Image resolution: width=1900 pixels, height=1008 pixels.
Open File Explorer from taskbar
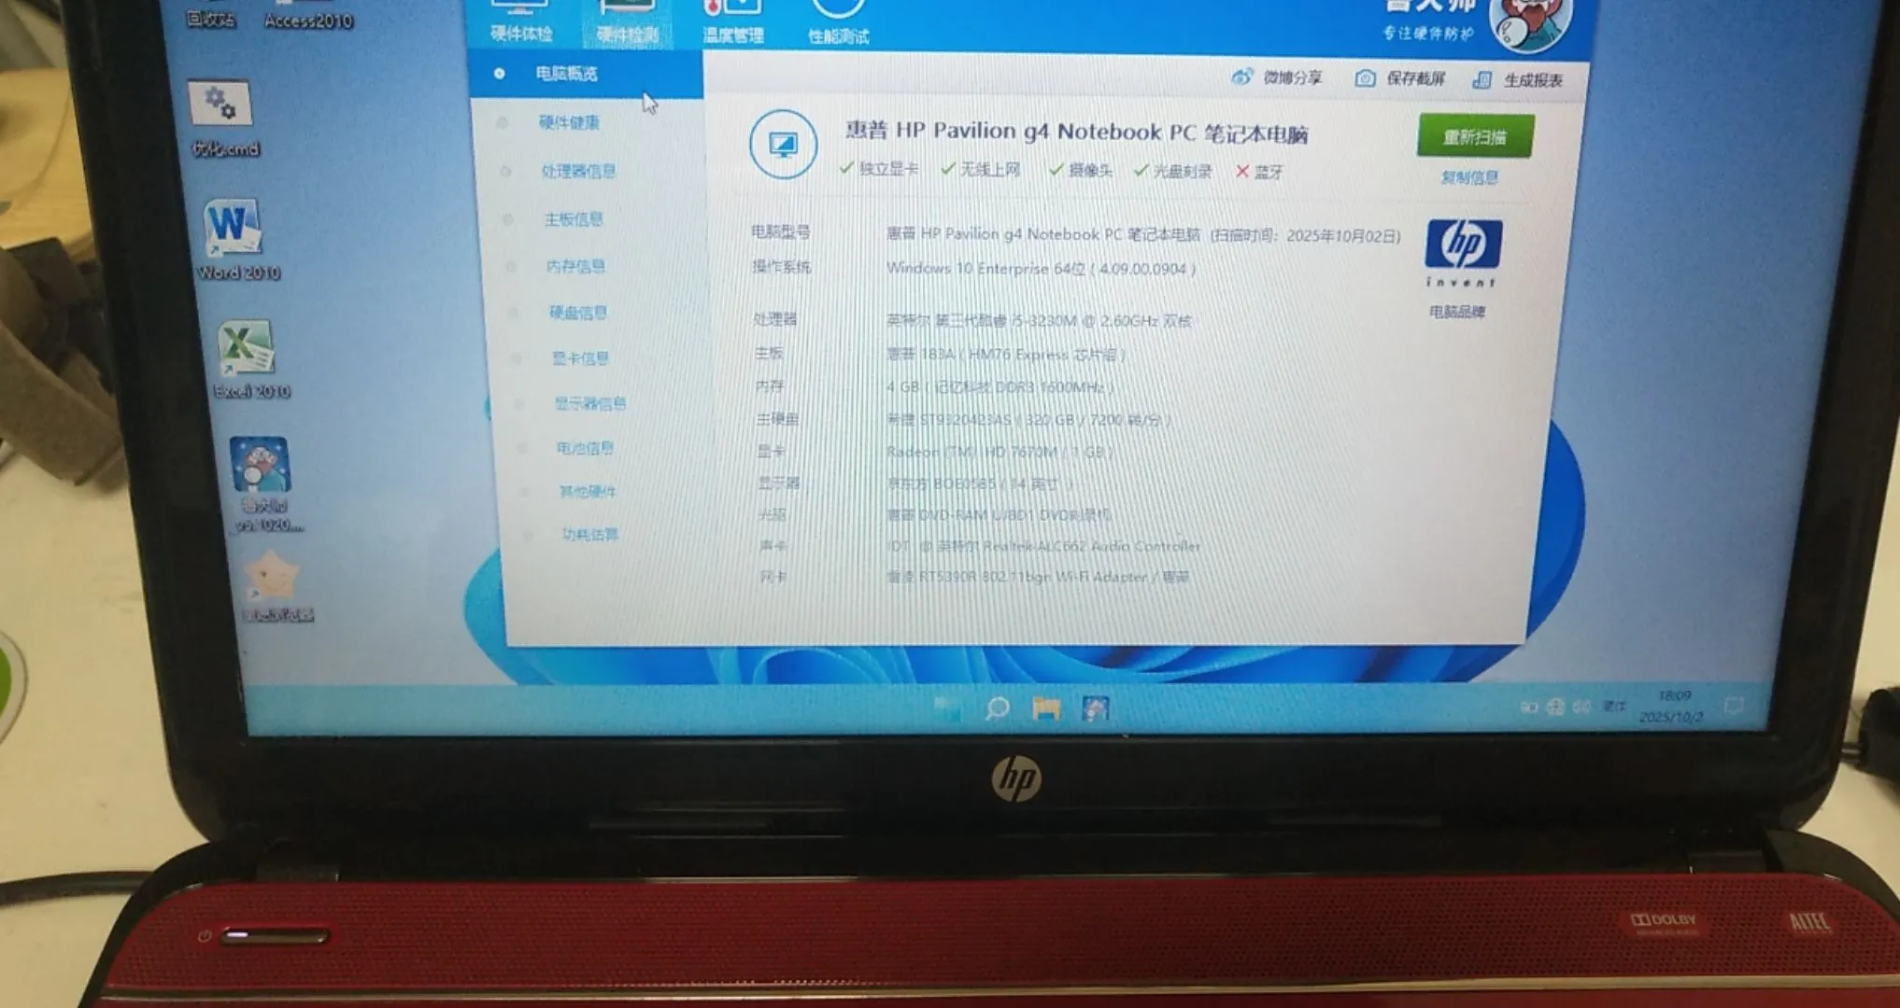(1046, 709)
